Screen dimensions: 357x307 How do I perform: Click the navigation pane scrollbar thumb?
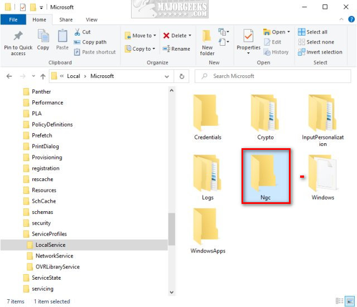[172, 229]
